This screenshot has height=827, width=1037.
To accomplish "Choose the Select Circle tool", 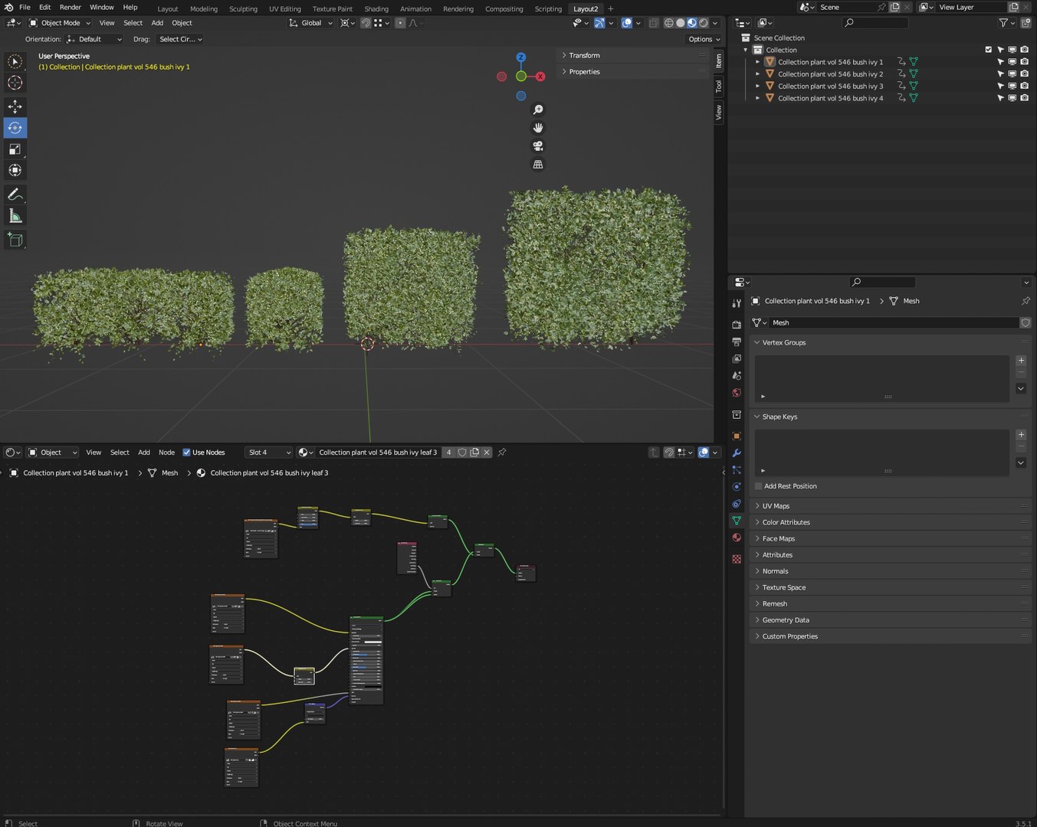I will click(15, 61).
